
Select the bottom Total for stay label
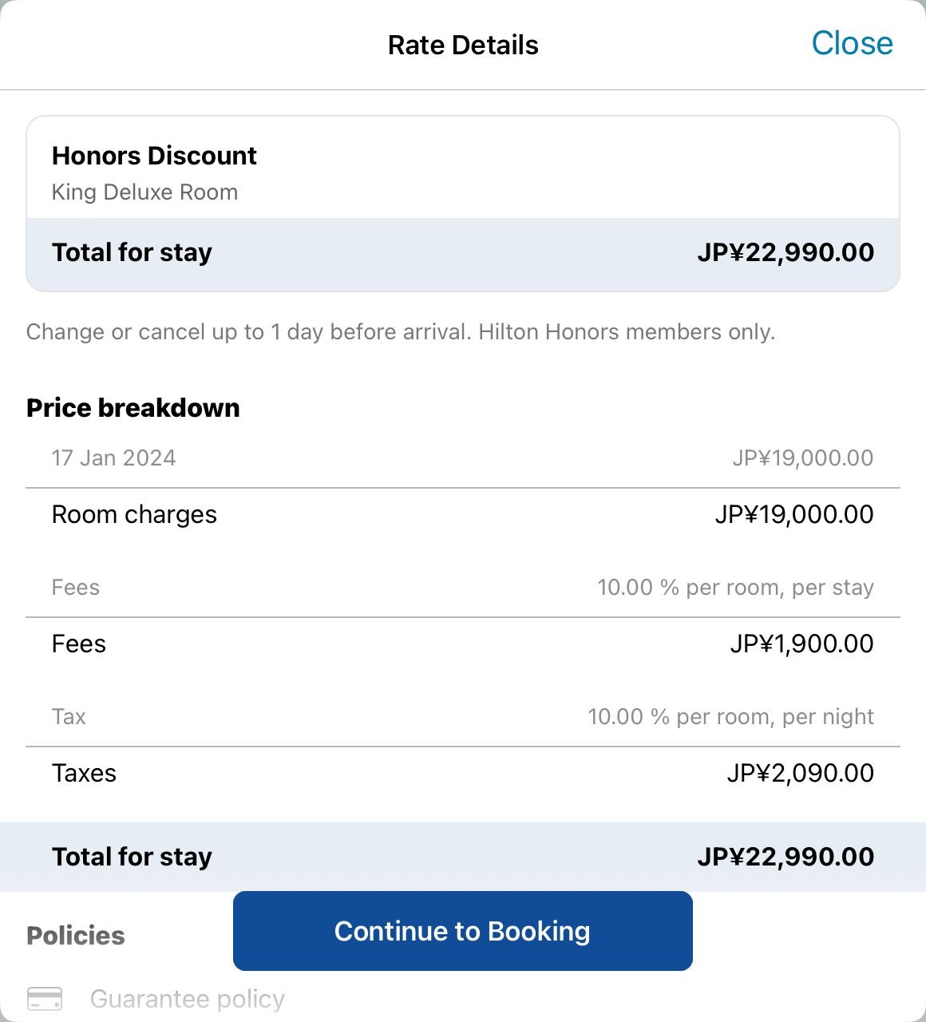coord(132,857)
